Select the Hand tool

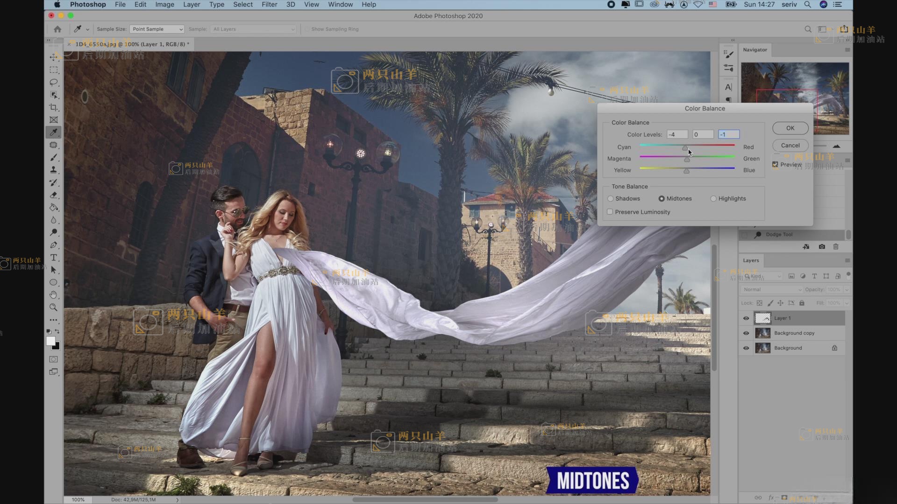coord(54,295)
